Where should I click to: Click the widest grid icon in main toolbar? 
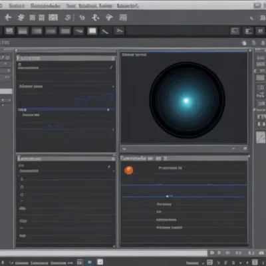(53, 17)
